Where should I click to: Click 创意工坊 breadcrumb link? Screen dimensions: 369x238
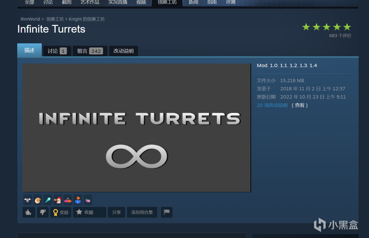[x=55, y=19]
